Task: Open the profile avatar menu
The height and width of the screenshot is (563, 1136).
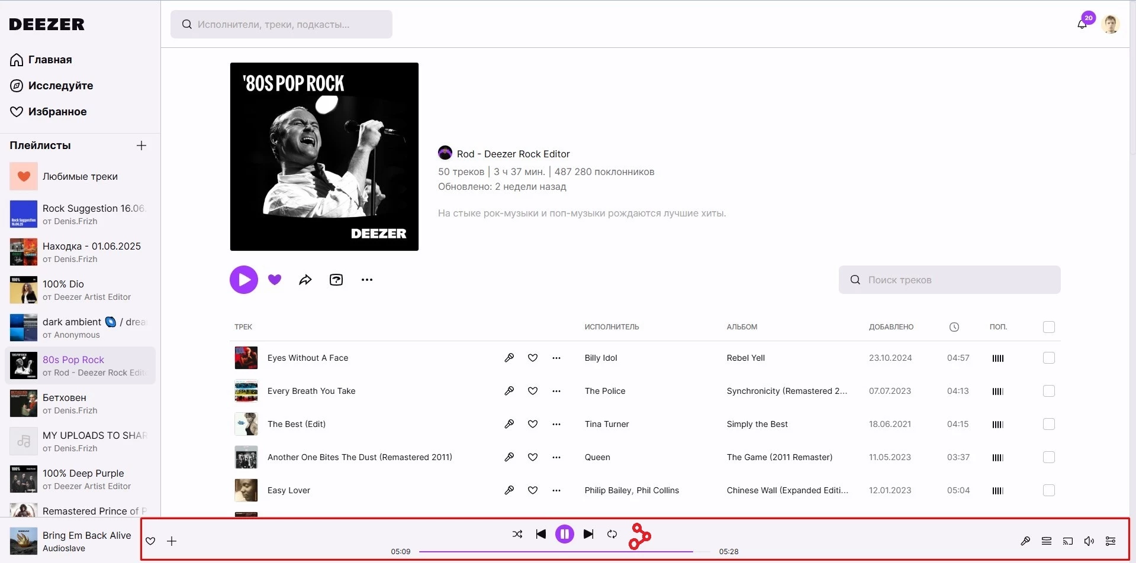Action: click(1110, 24)
